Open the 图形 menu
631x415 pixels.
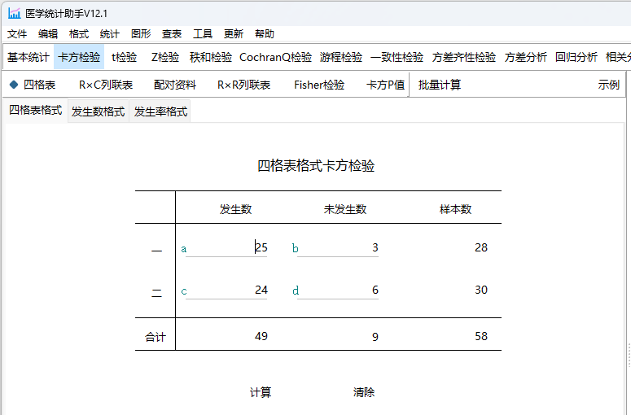click(141, 34)
